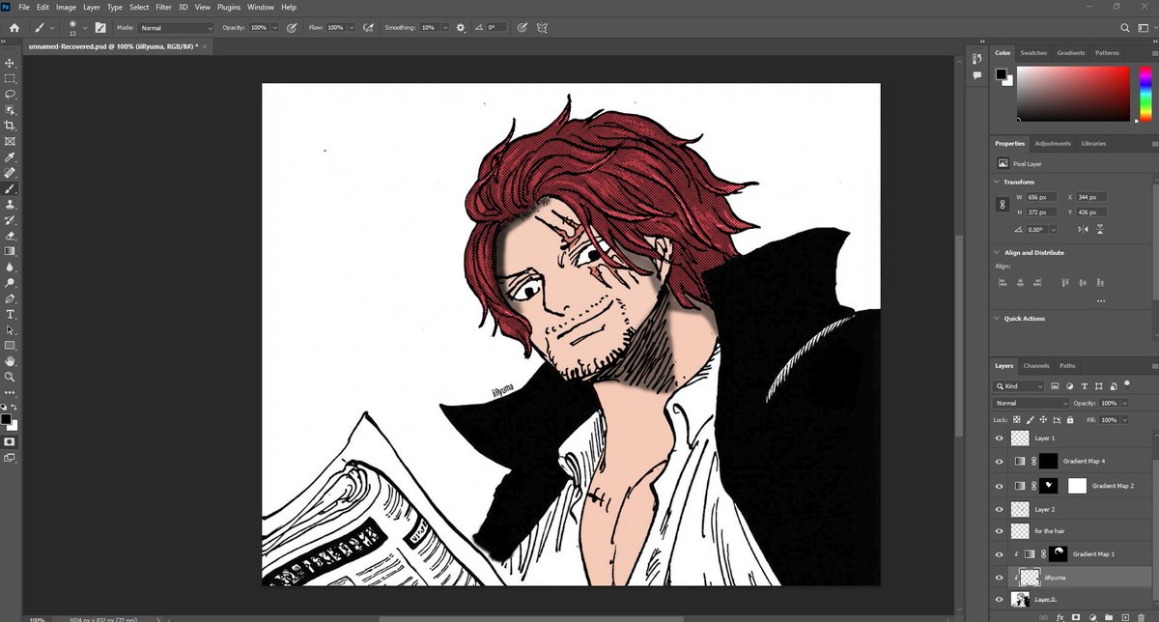
Task: Hide the 'for the hair' layer
Action: coord(1000,531)
